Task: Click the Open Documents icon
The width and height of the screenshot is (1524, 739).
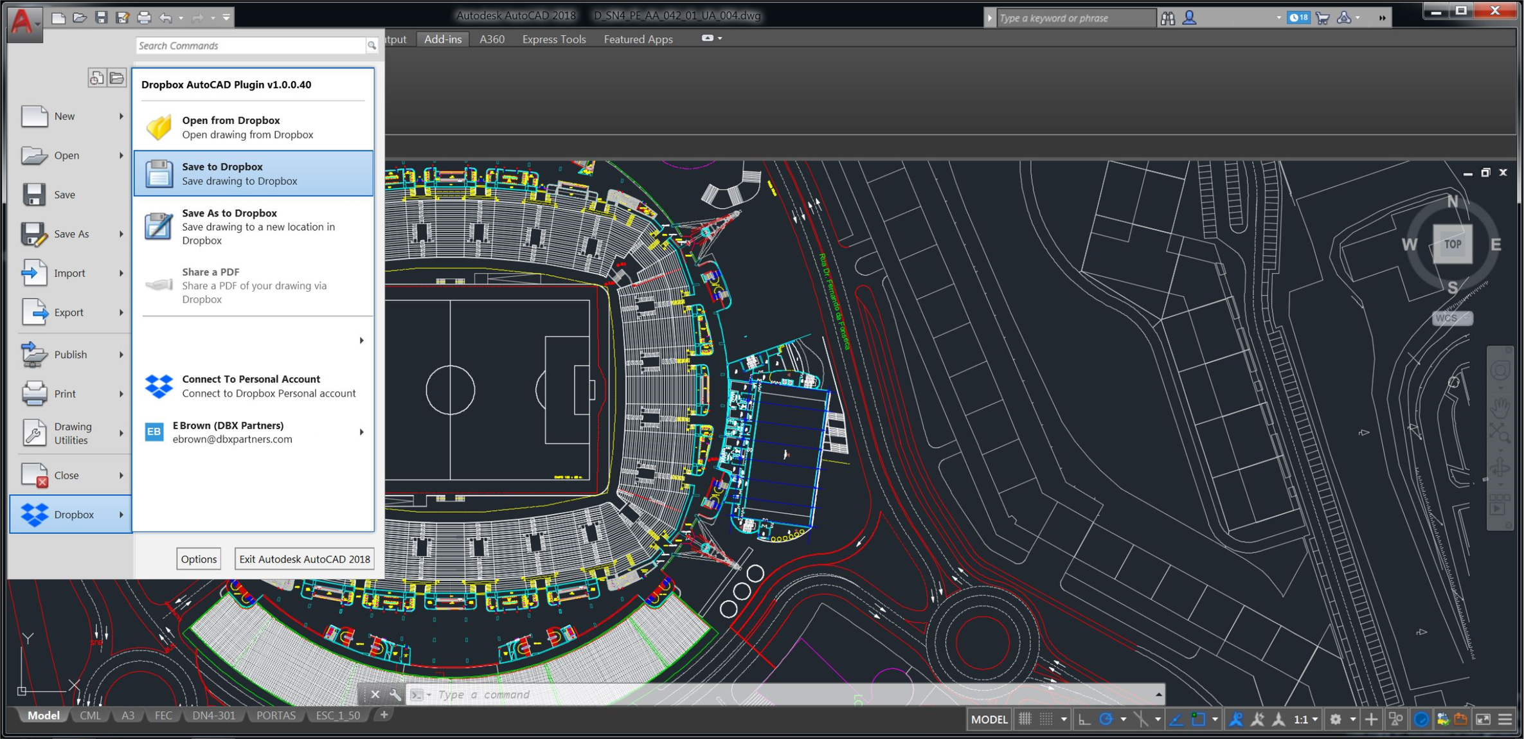Action: pyautogui.click(x=117, y=78)
